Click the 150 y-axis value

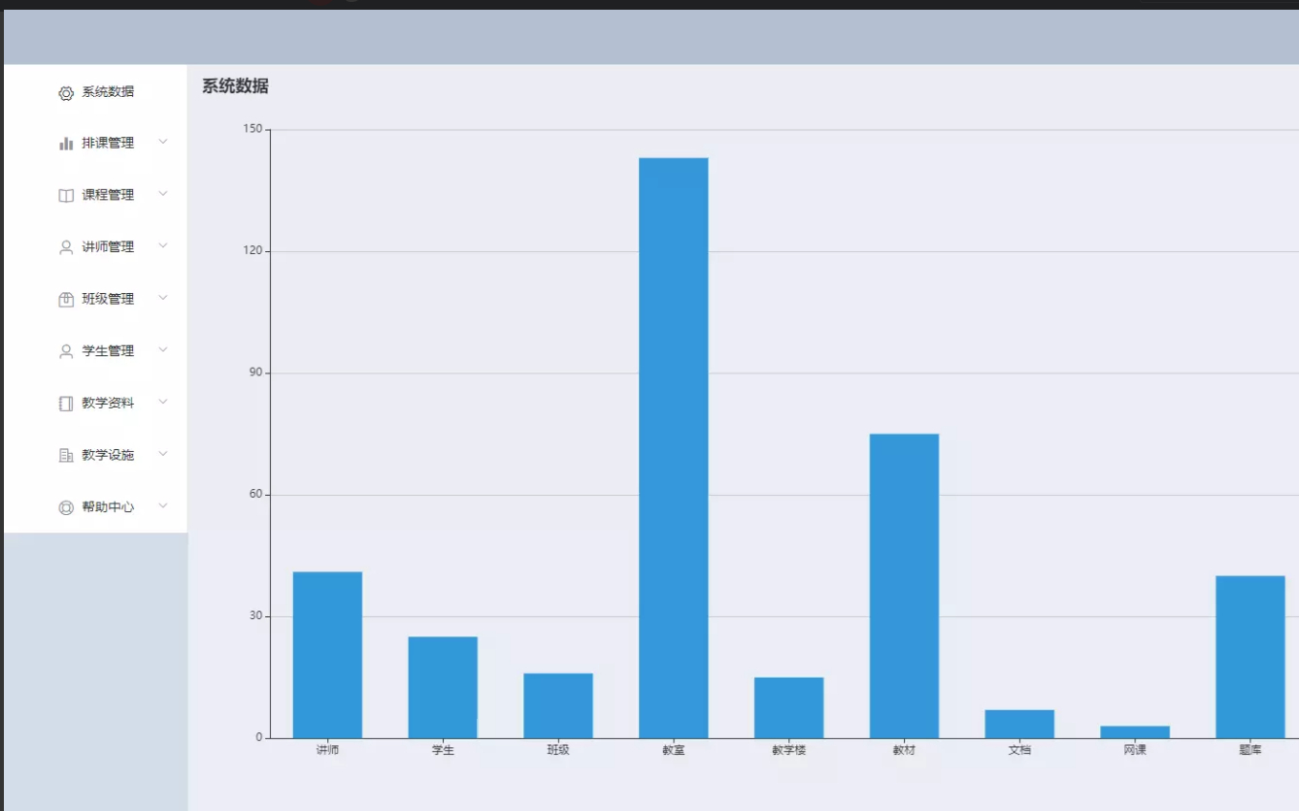pos(253,129)
